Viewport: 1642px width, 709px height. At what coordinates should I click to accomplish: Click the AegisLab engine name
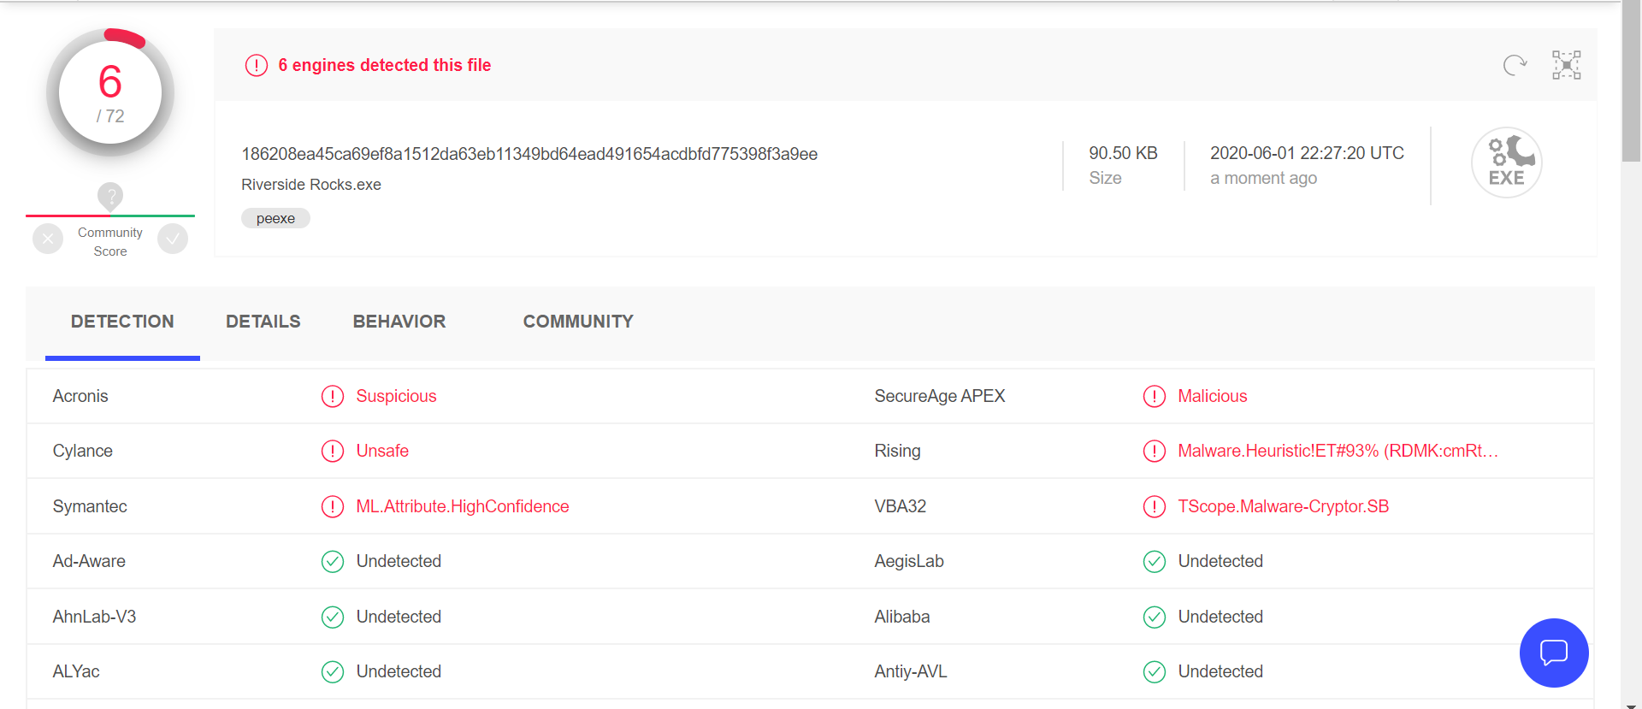click(x=909, y=561)
